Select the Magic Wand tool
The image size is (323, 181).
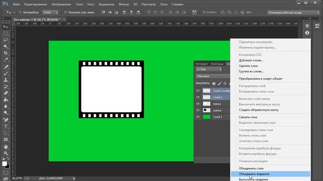coord(6,46)
